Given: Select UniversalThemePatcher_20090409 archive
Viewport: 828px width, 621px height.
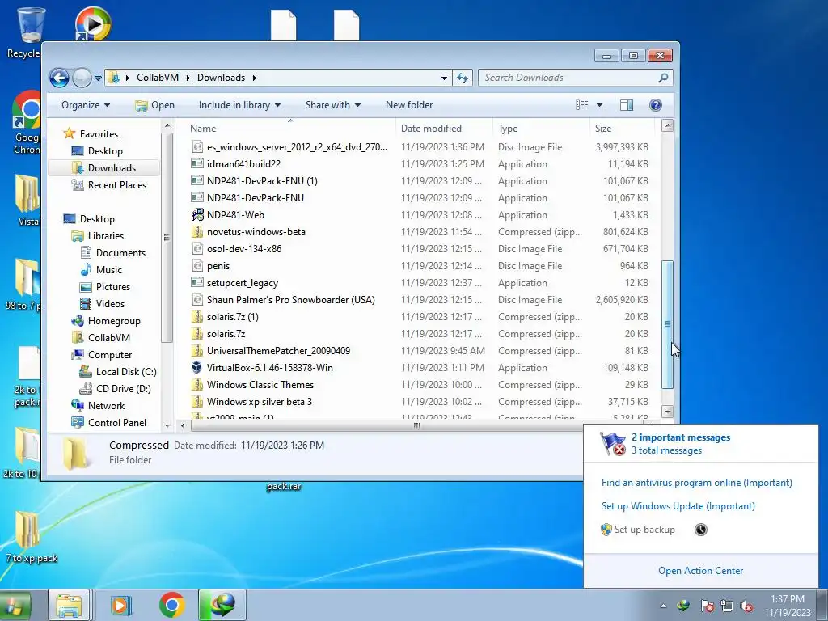Looking at the screenshot, I should [278, 351].
